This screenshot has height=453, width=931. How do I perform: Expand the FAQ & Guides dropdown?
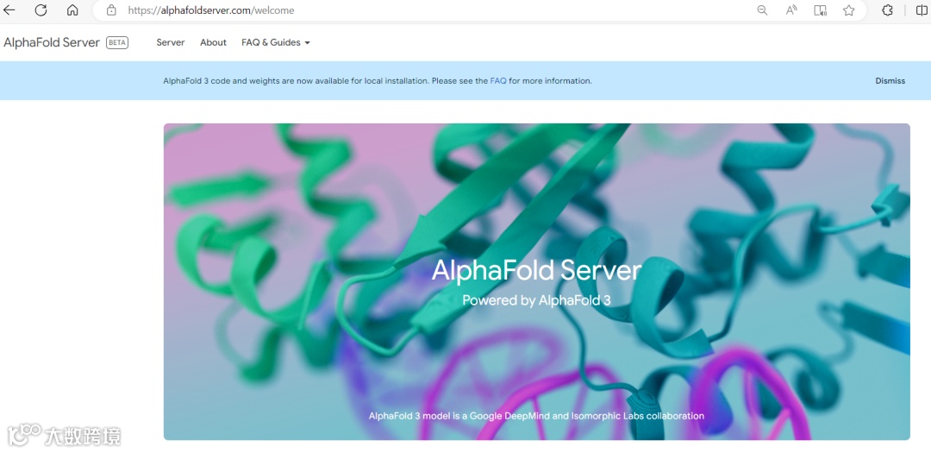point(276,42)
